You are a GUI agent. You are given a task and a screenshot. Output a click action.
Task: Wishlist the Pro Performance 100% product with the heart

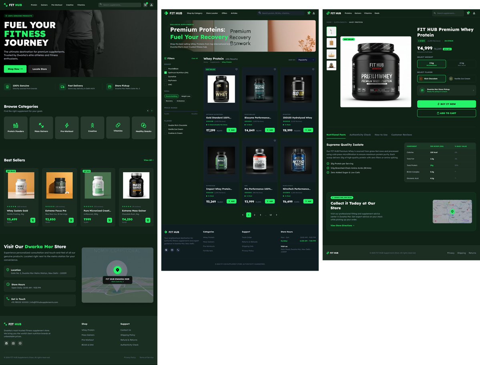tap(275, 141)
